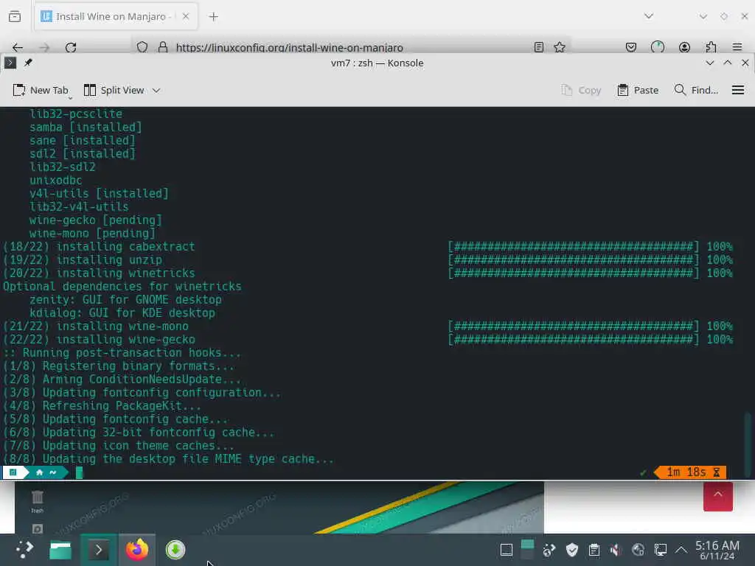Open the file manager from taskbar
The height and width of the screenshot is (566, 755).
tap(60, 550)
